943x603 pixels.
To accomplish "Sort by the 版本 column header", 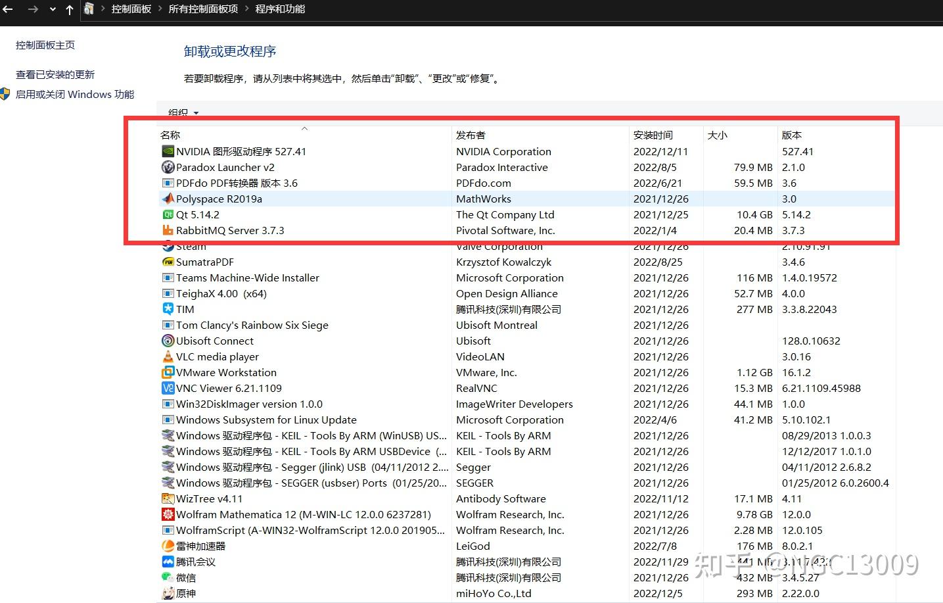I will pos(837,135).
